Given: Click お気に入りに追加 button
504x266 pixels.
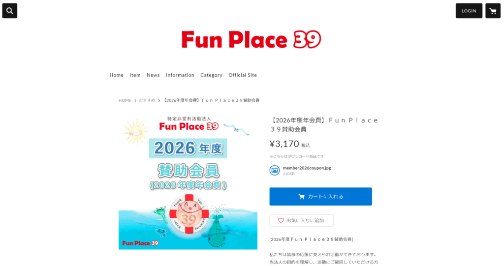Looking at the screenshot, I should [302, 220].
